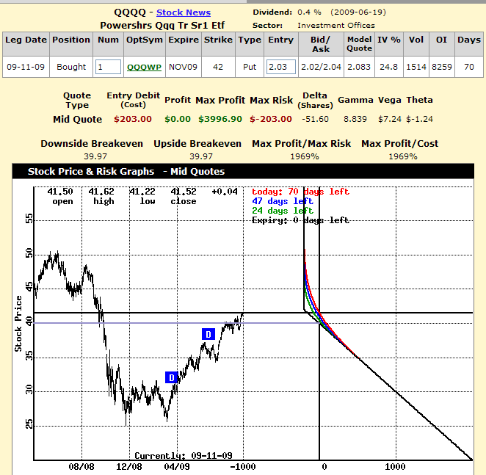Click the 41.22 low price label
486x475 pixels.
point(142,192)
